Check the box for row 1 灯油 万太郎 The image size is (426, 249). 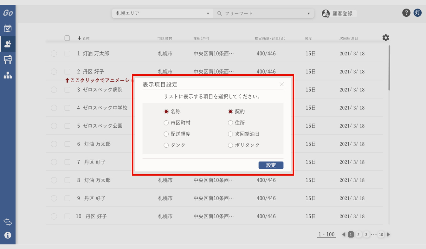tap(67, 53)
